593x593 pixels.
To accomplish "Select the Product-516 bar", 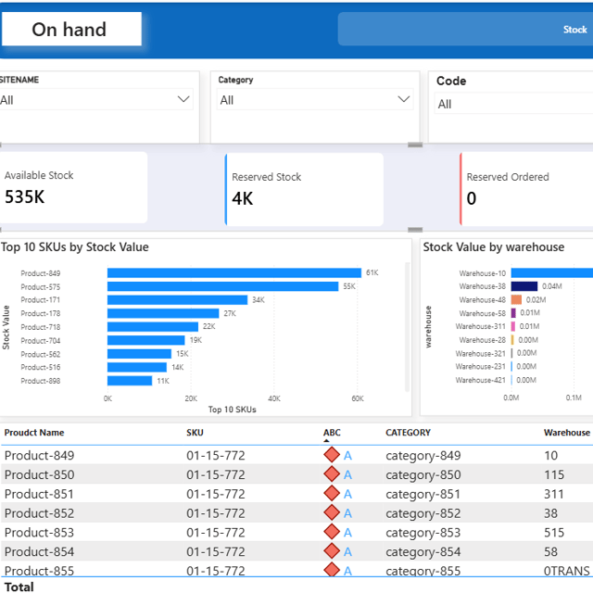I will point(137,367).
